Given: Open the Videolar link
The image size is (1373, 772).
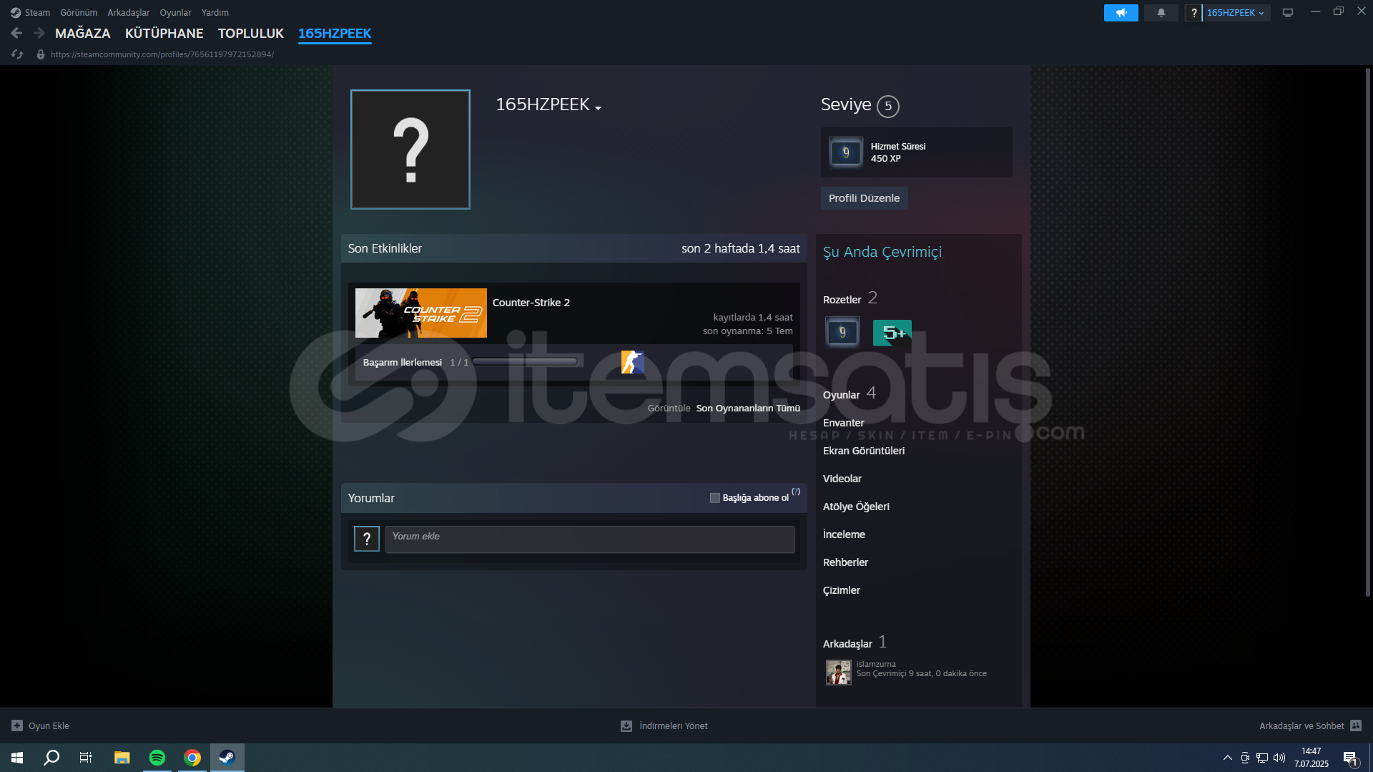Looking at the screenshot, I should coord(842,479).
